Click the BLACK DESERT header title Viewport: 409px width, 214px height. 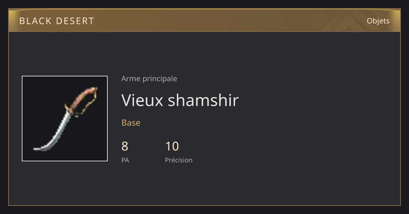click(x=57, y=21)
